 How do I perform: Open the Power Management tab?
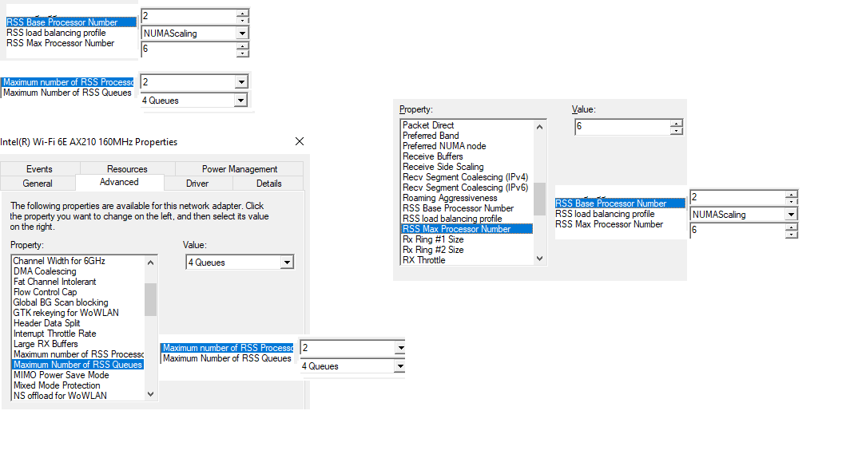(240, 169)
